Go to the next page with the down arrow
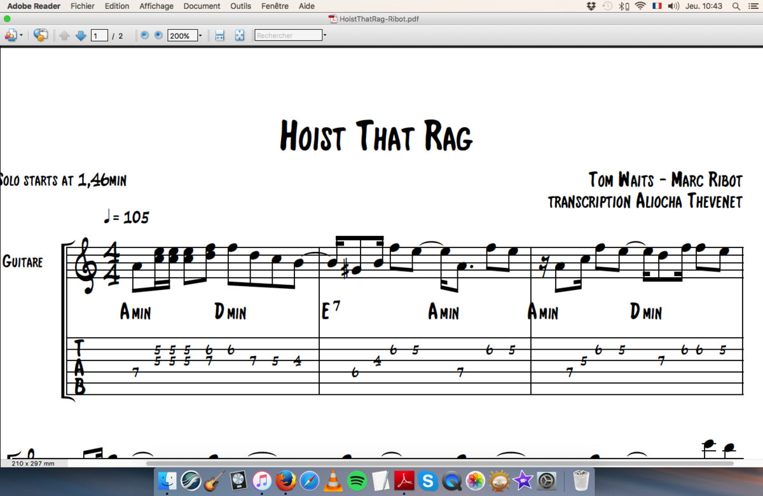 81,36
